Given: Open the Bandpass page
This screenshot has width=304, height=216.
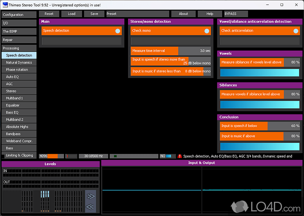Looking at the screenshot, I should tap(19, 134).
